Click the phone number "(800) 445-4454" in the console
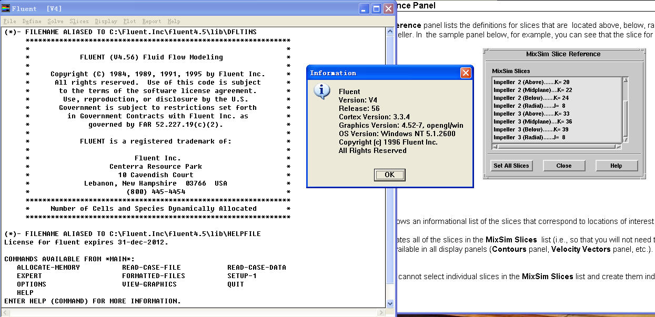Screen dimensions: 655x317 [156, 192]
